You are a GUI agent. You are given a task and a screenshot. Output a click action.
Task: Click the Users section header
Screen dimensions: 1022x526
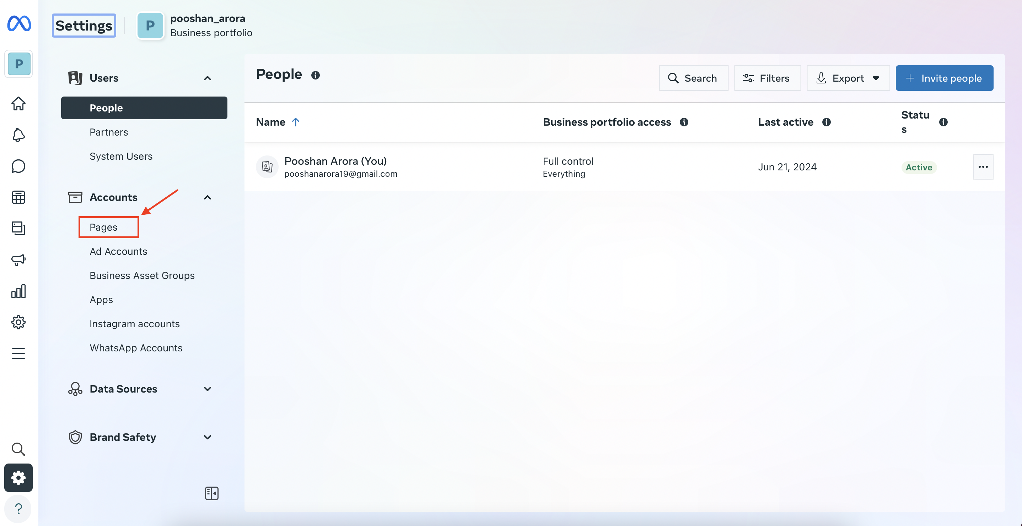103,78
